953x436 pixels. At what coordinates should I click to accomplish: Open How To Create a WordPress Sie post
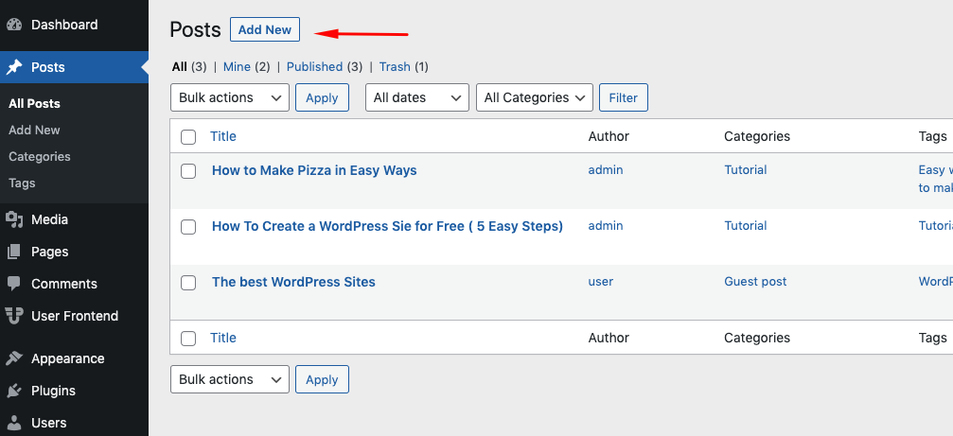(387, 226)
